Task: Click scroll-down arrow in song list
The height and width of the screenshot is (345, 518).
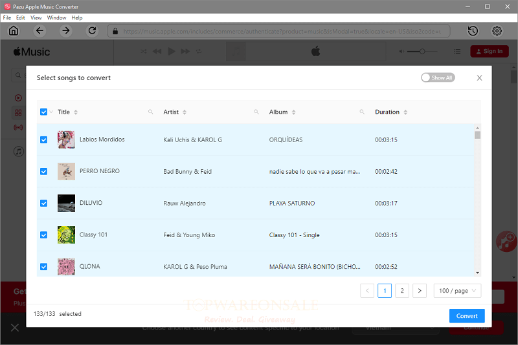Action: click(x=477, y=273)
